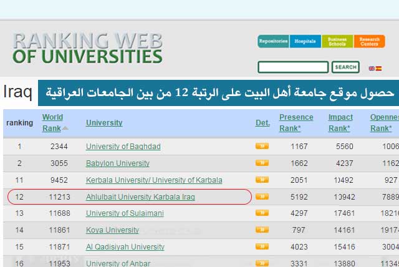Viewport: 399px width, 267px height.
Task: Sort by Openness Rank column header
Action: pos(385,123)
